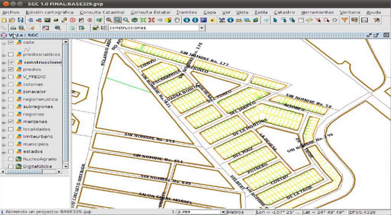Expand the predios layer tree node
Screen dimensions: 391x215
coord(3,70)
